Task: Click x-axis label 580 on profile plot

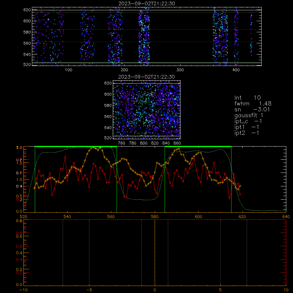Action: [x=155, y=217]
